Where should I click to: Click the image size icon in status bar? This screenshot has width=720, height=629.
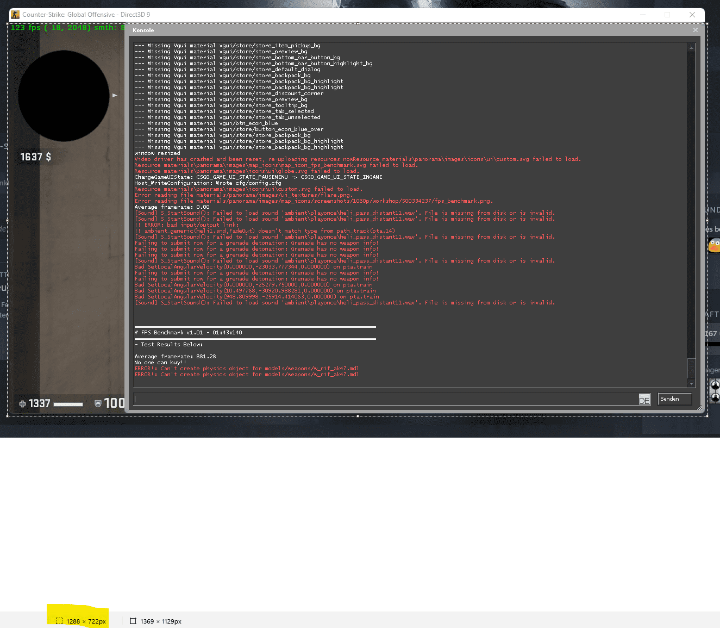(x=133, y=621)
